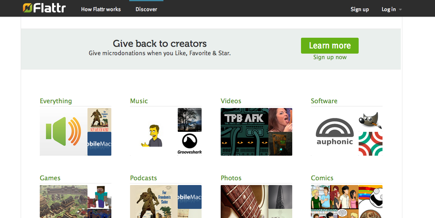Click the 'Give microdonations when you Like' subtitle
Screen dimensions: 435x218
pyautogui.click(x=159, y=53)
